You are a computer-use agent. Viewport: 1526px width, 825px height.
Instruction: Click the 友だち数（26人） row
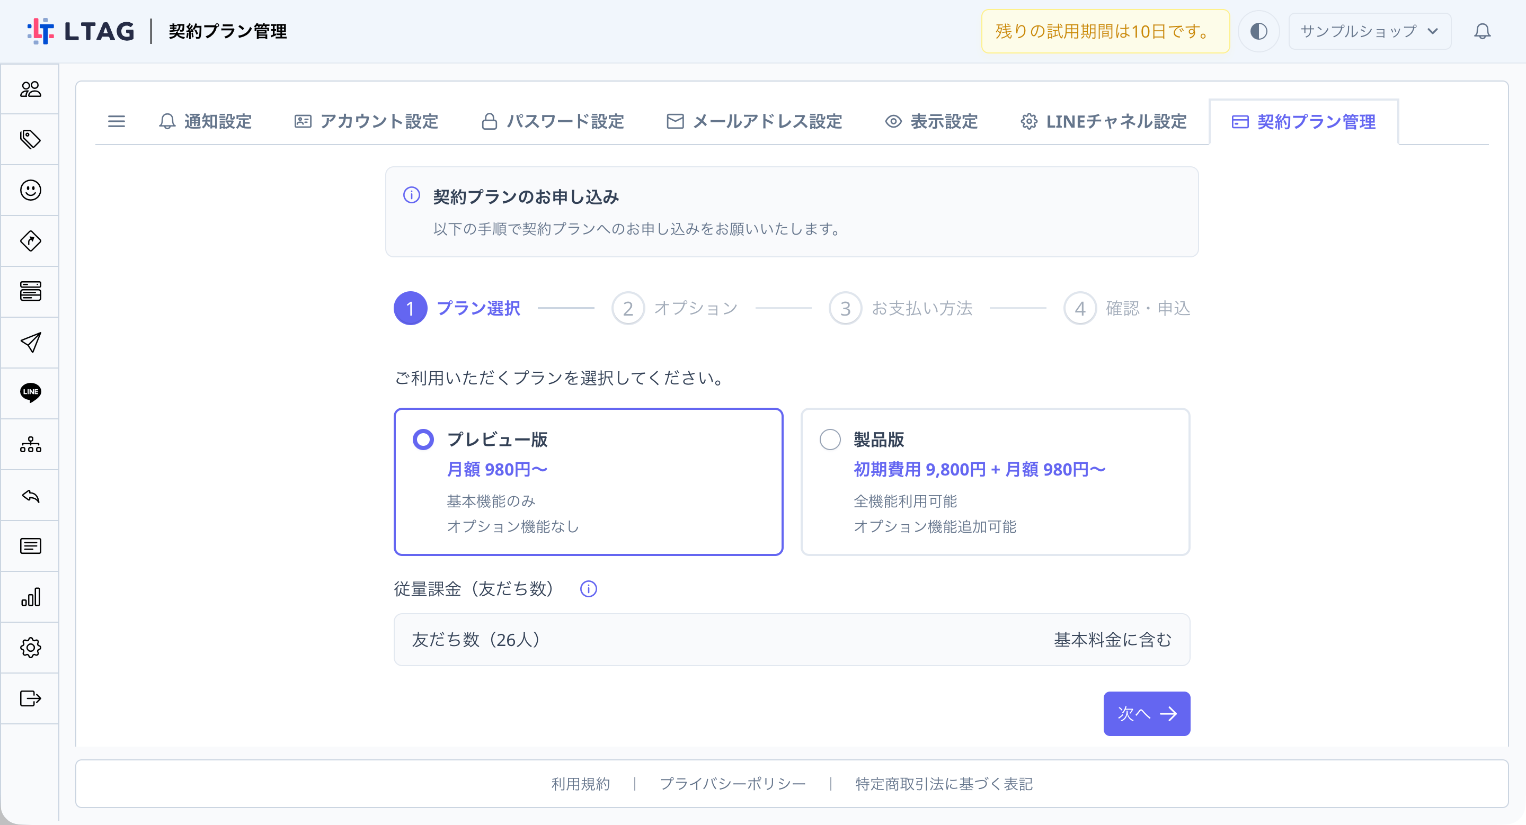(x=792, y=640)
